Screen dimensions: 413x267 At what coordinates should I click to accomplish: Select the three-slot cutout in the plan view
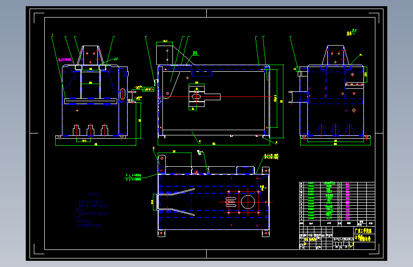(x=231, y=202)
